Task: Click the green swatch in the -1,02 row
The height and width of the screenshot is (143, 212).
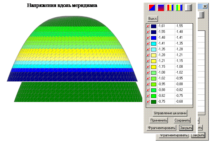Action: pyautogui.click(x=154, y=78)
